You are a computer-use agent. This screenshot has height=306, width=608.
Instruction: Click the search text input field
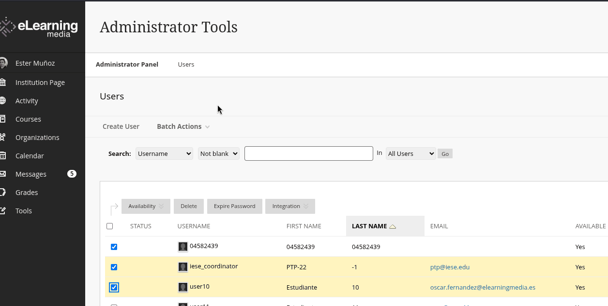click(x=309, y=153)
